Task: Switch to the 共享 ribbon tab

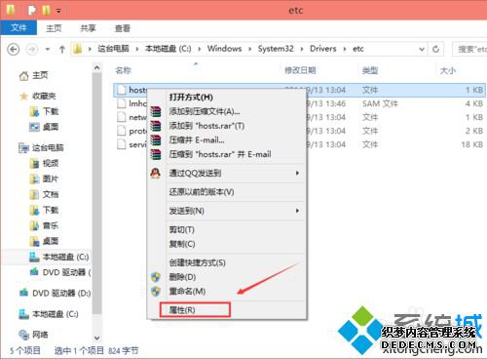Action: pos(88,28)
